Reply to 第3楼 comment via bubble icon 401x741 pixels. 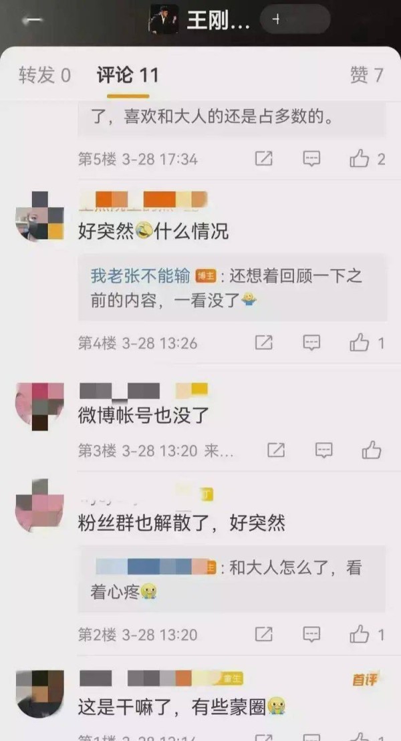point(324,450)
